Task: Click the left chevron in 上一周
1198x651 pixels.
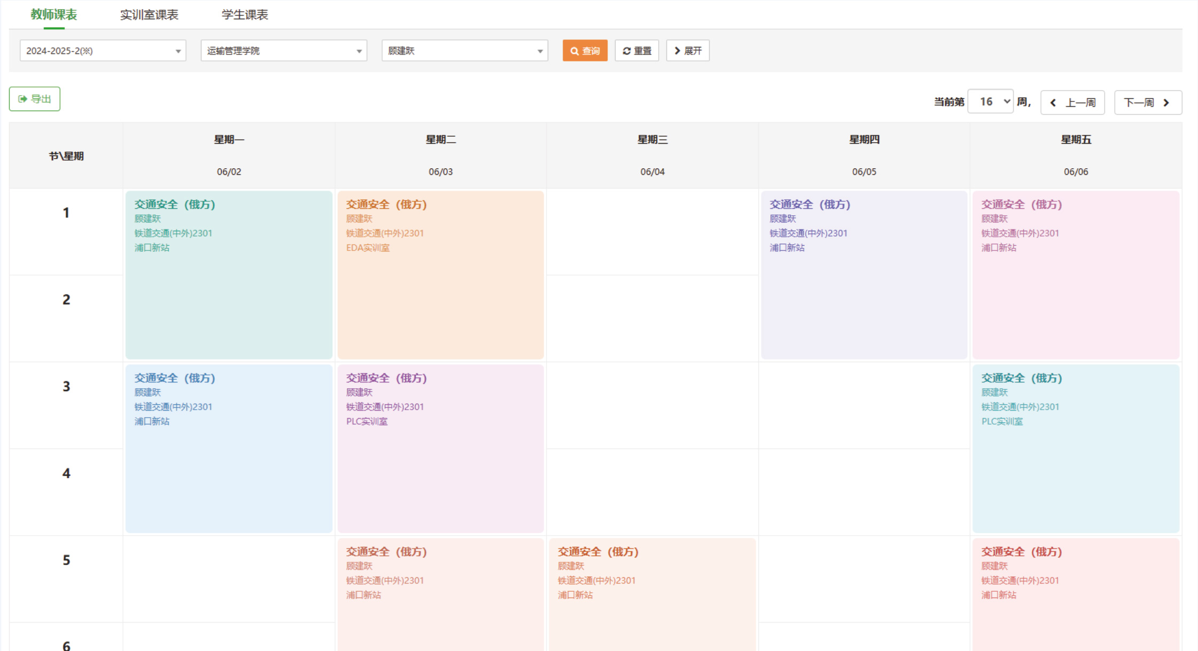Action: tap(1053, 103)
